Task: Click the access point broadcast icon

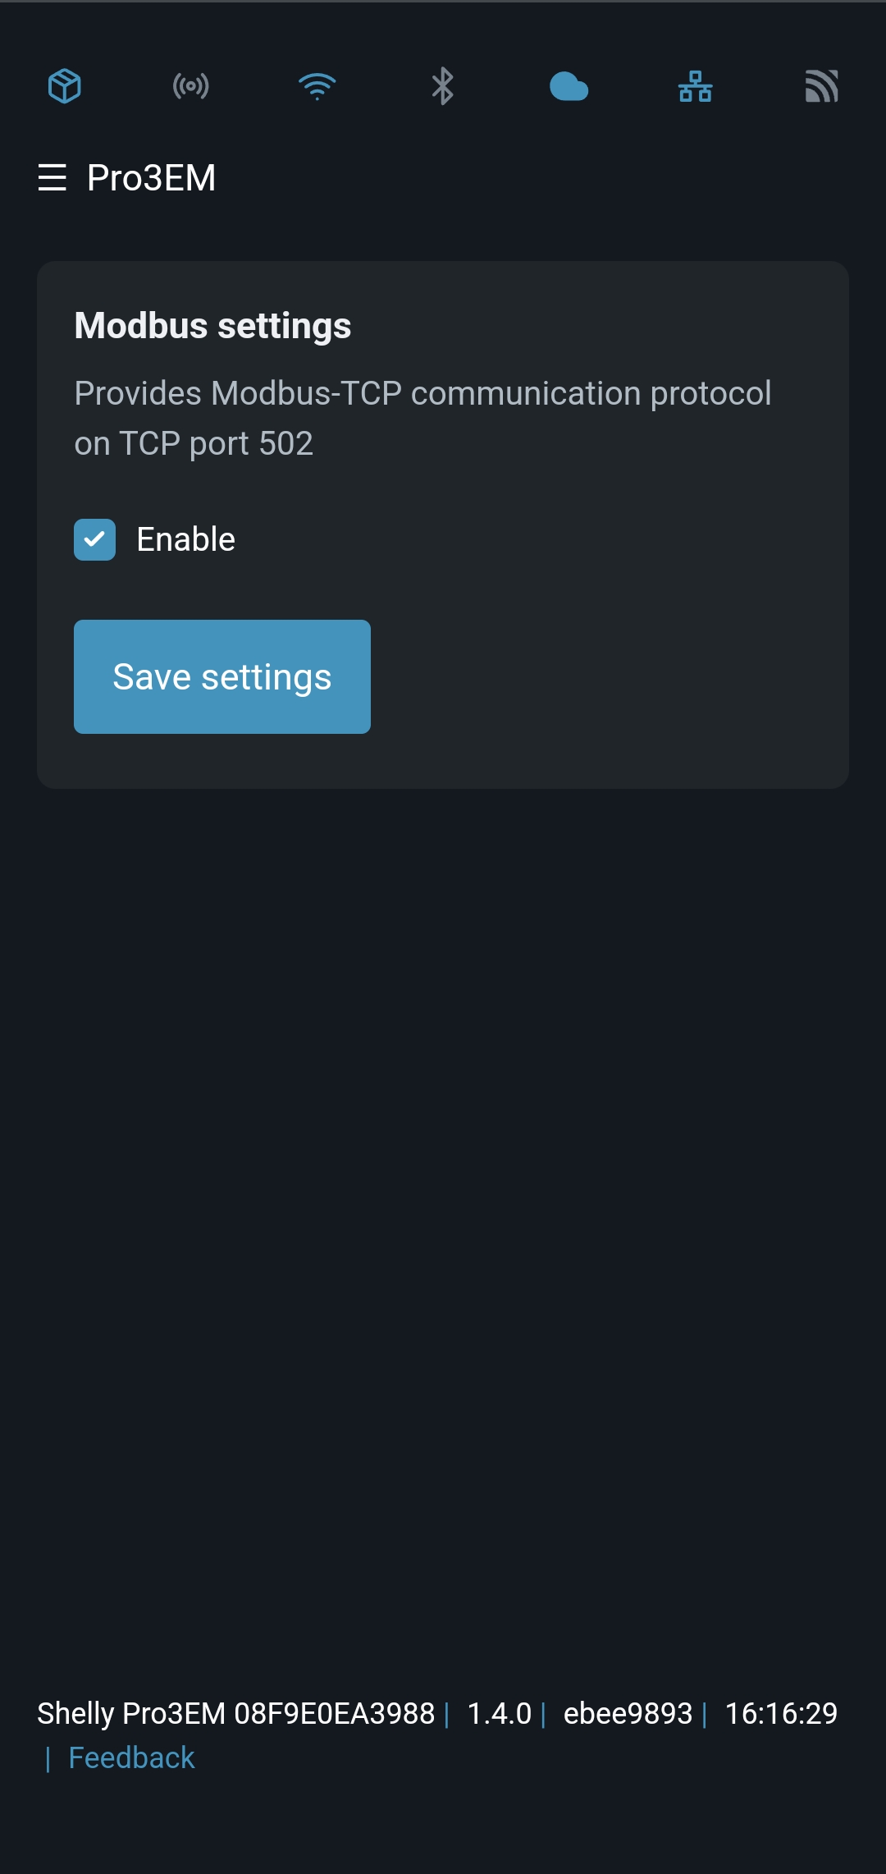Action: (x=191, y=86)
